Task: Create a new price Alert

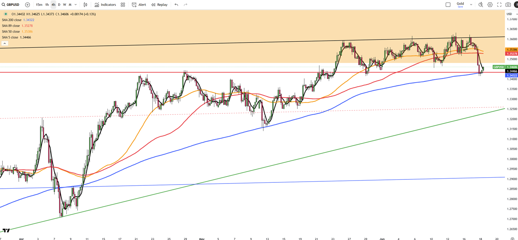Action: point(139,5)
